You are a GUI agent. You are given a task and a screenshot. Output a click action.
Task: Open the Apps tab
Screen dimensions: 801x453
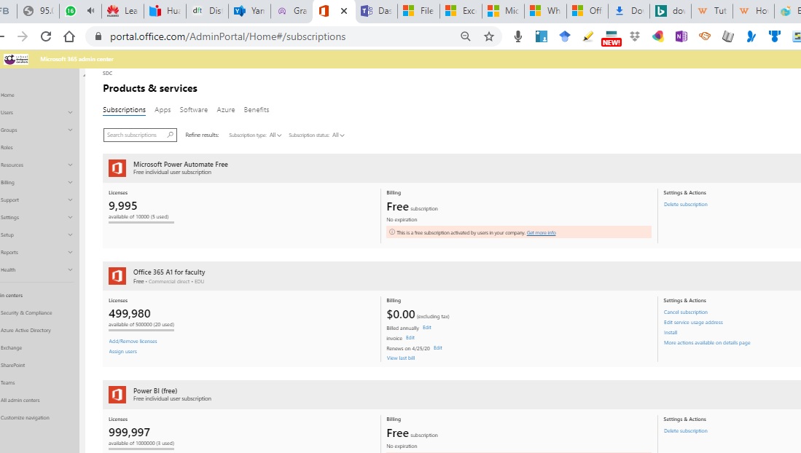pos(163,110)
